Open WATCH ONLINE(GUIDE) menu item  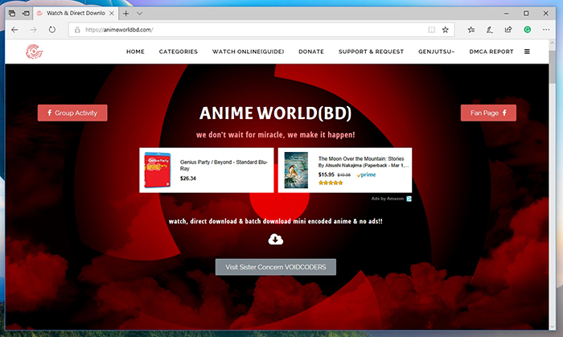(x=248, y=51)
